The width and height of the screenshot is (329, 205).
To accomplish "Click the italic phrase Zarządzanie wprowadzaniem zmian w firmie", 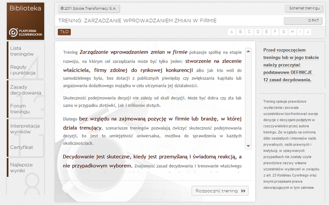I will tap(133, 52).
